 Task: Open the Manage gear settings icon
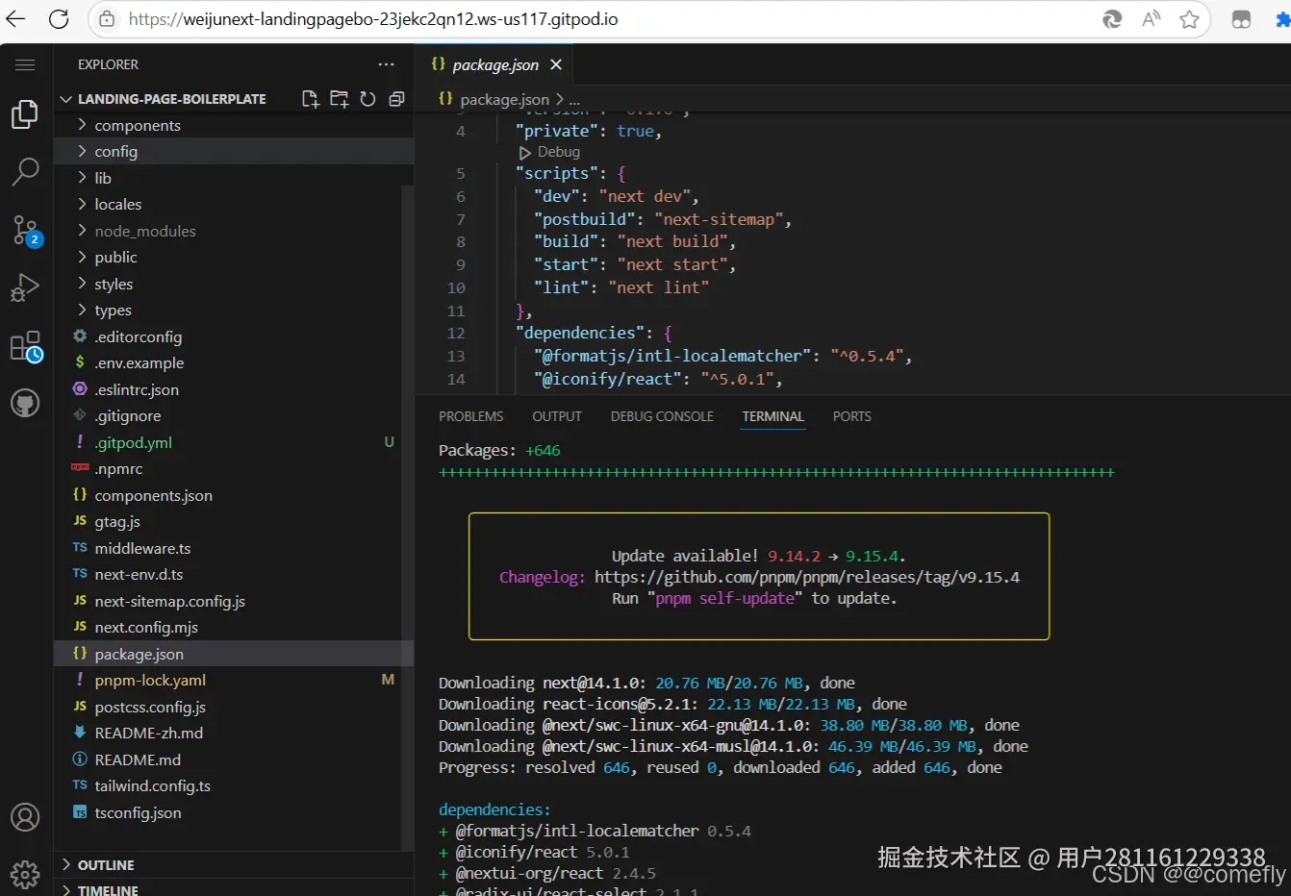25,874
